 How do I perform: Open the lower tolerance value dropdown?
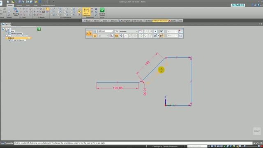click(172, 36)
